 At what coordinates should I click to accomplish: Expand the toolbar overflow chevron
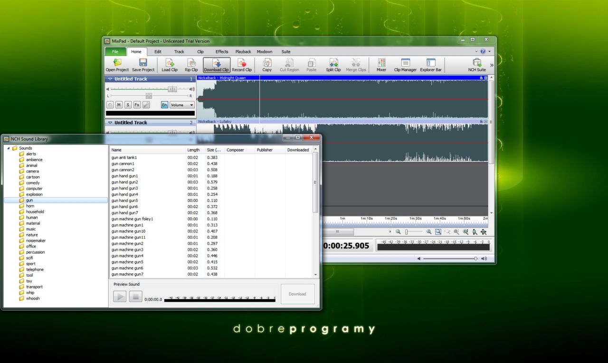point(492,65)
